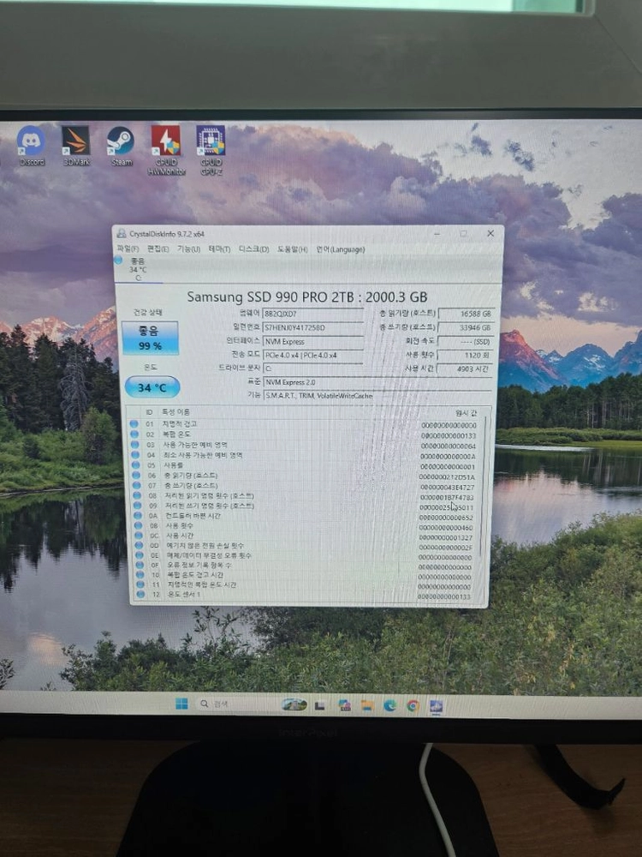Screen dimensions: 642x857
Task: Click the CrystalDiskInfo title bar icon
Action: pos(122,233)
